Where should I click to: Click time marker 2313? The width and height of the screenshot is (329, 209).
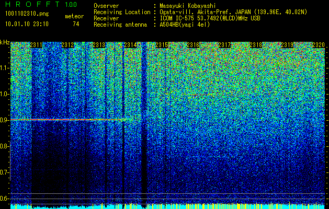tap(99, 45)
